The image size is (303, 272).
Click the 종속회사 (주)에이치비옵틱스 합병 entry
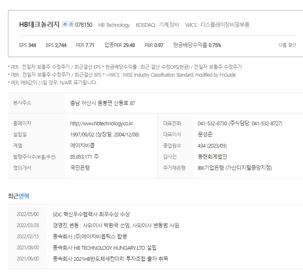tap(90, 237)
